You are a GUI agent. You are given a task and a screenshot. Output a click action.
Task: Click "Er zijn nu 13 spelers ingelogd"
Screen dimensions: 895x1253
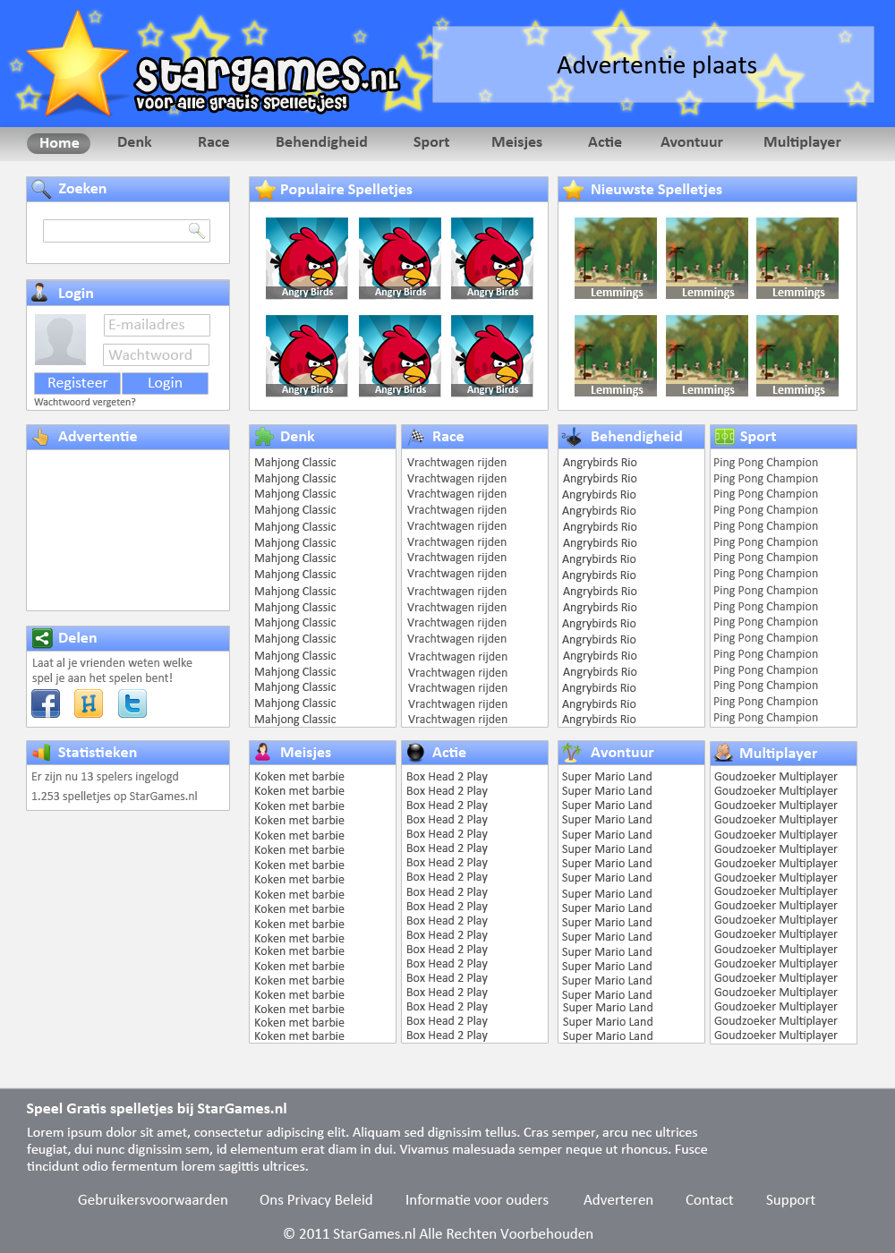pyautogui.click(x=105, y=777)
